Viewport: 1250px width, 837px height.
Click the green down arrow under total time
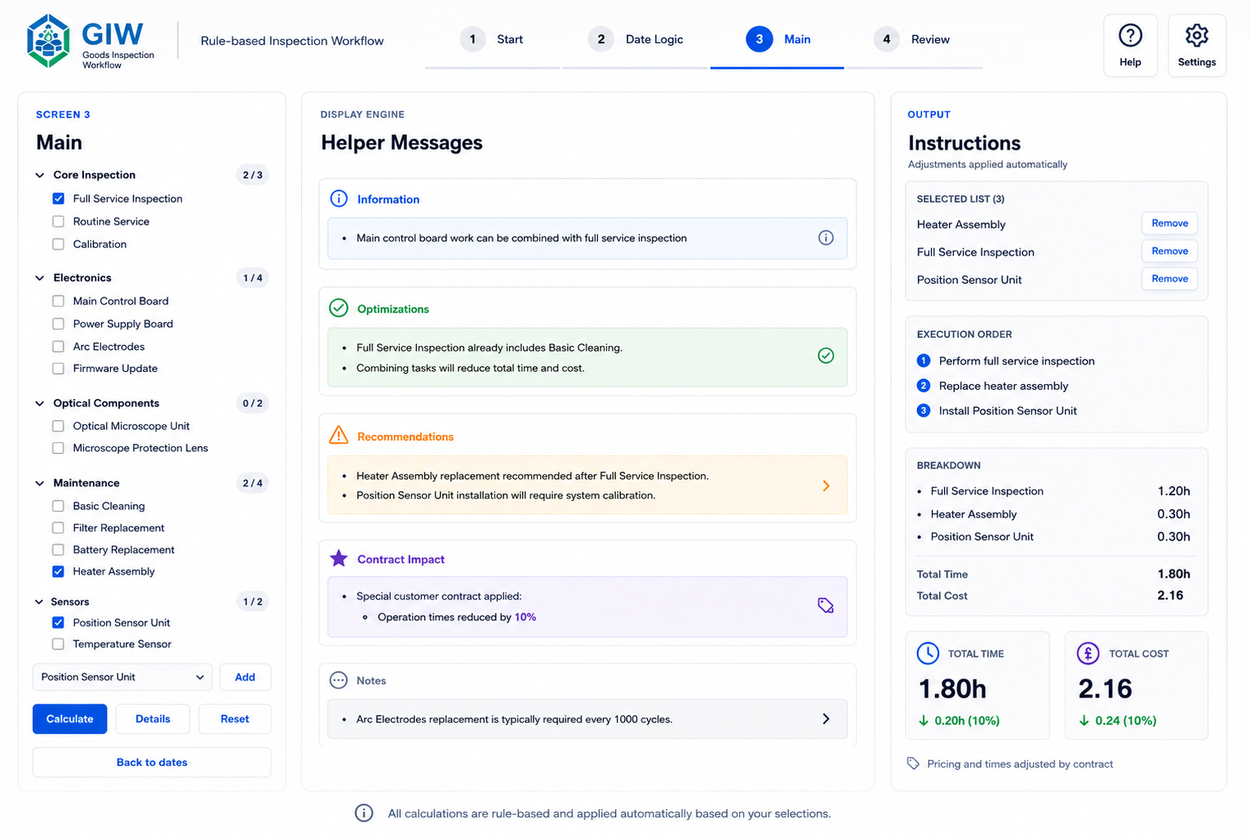tap(924, 720)
